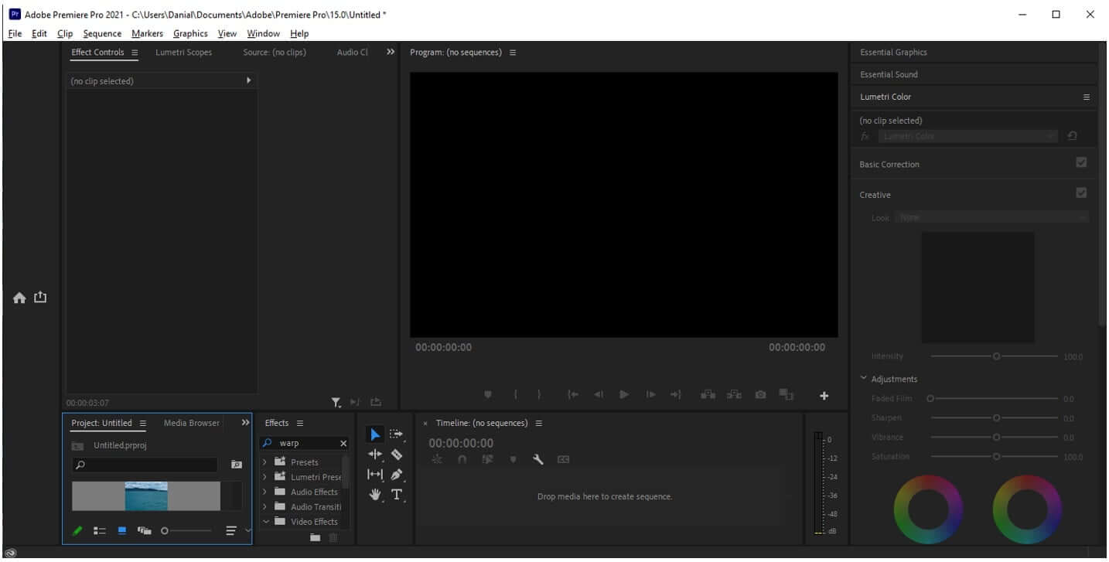Toggle Snap magnet in Timeline
The image size is (1109, 562).
pos(462,459)
